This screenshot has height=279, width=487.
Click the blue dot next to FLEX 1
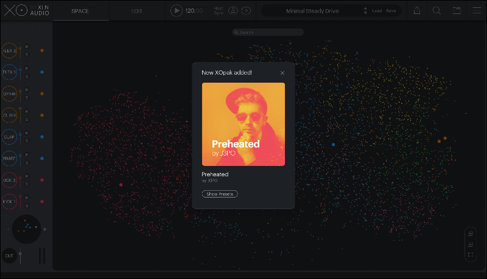pyautogui.click(x=42, y=72)
